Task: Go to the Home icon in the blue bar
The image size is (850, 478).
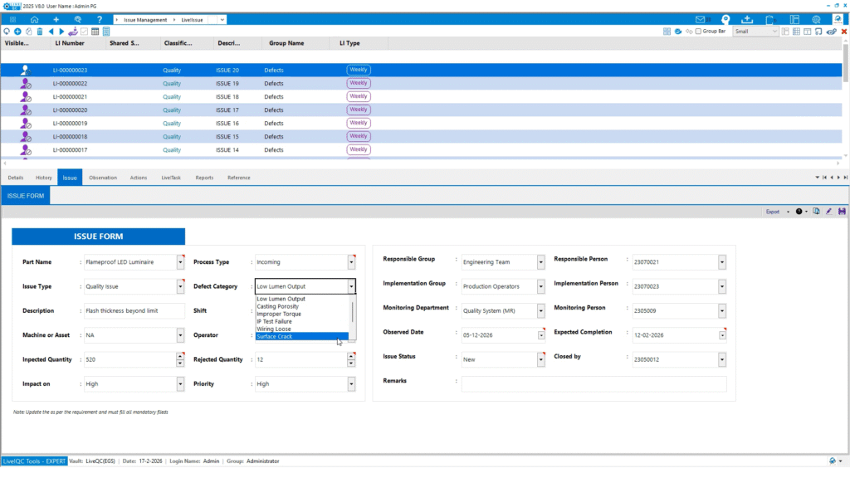Action: tap(34, 20)
